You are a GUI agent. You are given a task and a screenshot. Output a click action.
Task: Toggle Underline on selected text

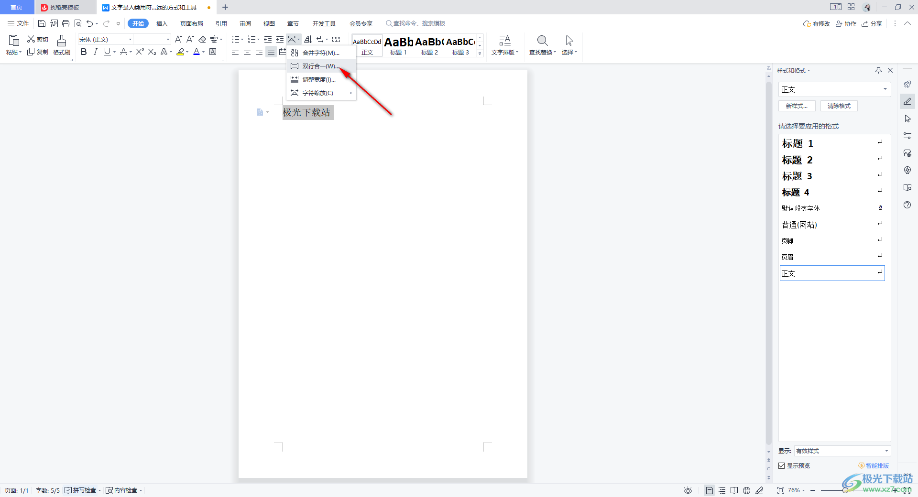107,52
